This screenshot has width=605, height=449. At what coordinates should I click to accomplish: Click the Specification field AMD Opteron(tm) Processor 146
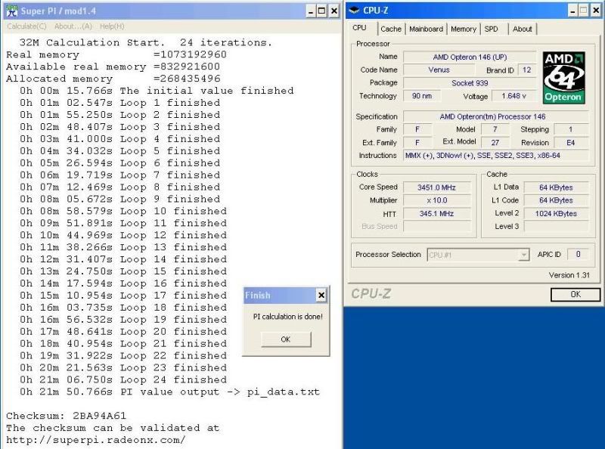point(496,116)
